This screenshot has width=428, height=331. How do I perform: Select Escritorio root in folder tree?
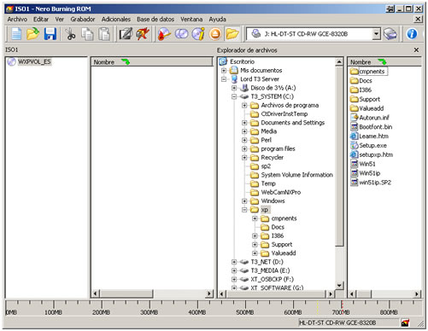(242, 61)
